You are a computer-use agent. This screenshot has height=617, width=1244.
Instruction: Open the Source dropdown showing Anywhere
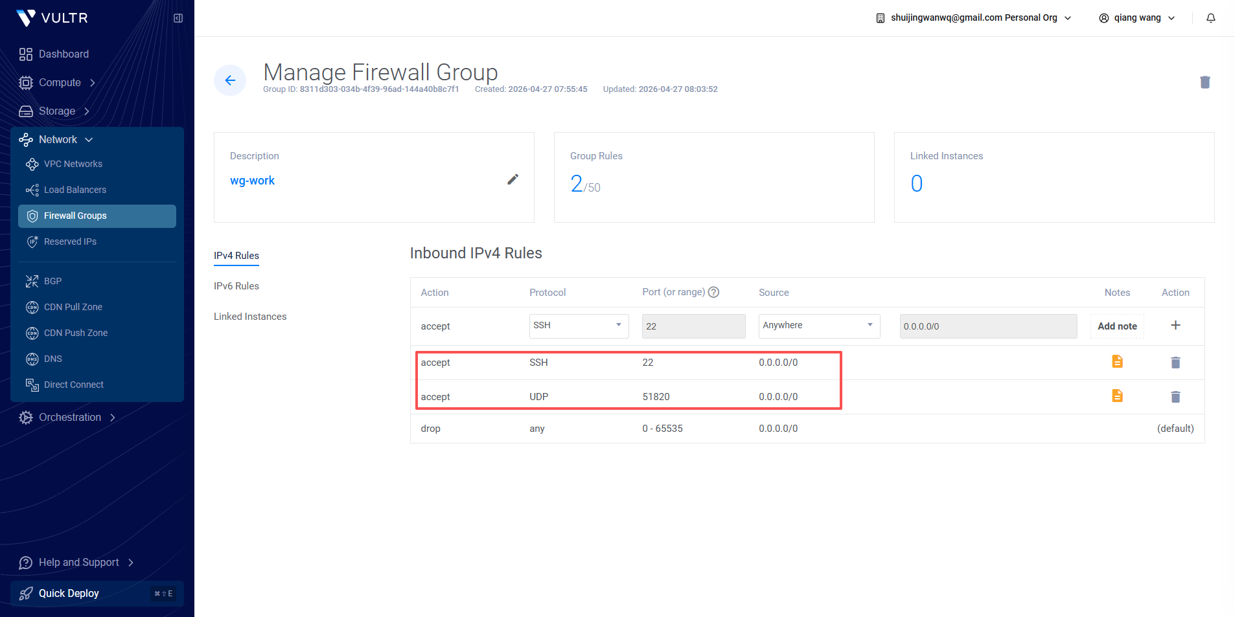coord(818,326)
